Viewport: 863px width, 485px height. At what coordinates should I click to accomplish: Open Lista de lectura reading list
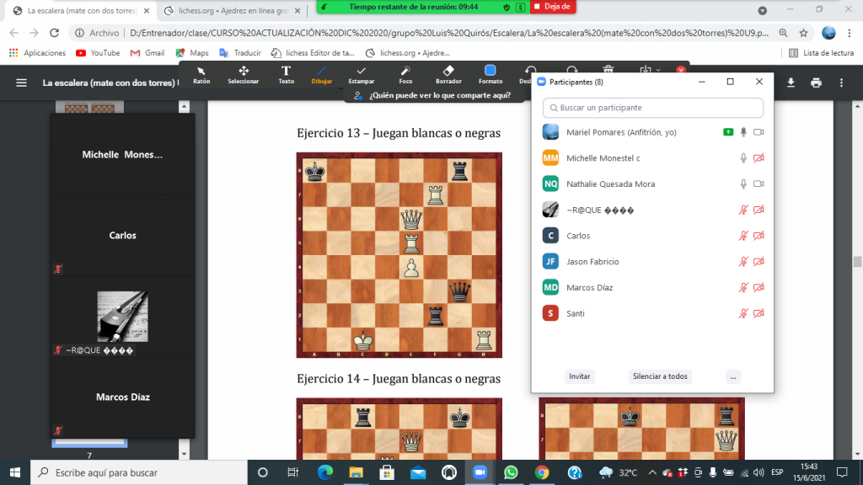(x=821, y=53)
